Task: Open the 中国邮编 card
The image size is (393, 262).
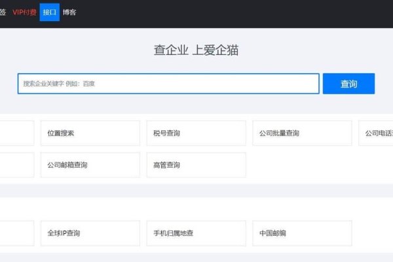Action: tap(302, 233)
